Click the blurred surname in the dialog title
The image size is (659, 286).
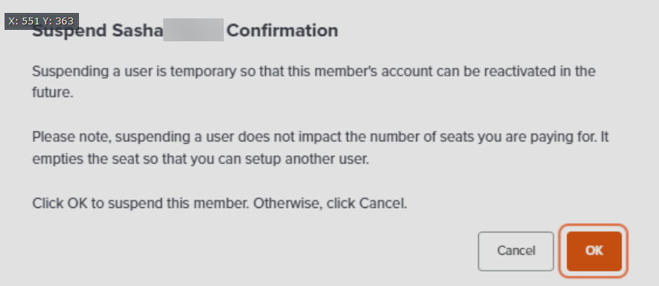pos(193,30)
